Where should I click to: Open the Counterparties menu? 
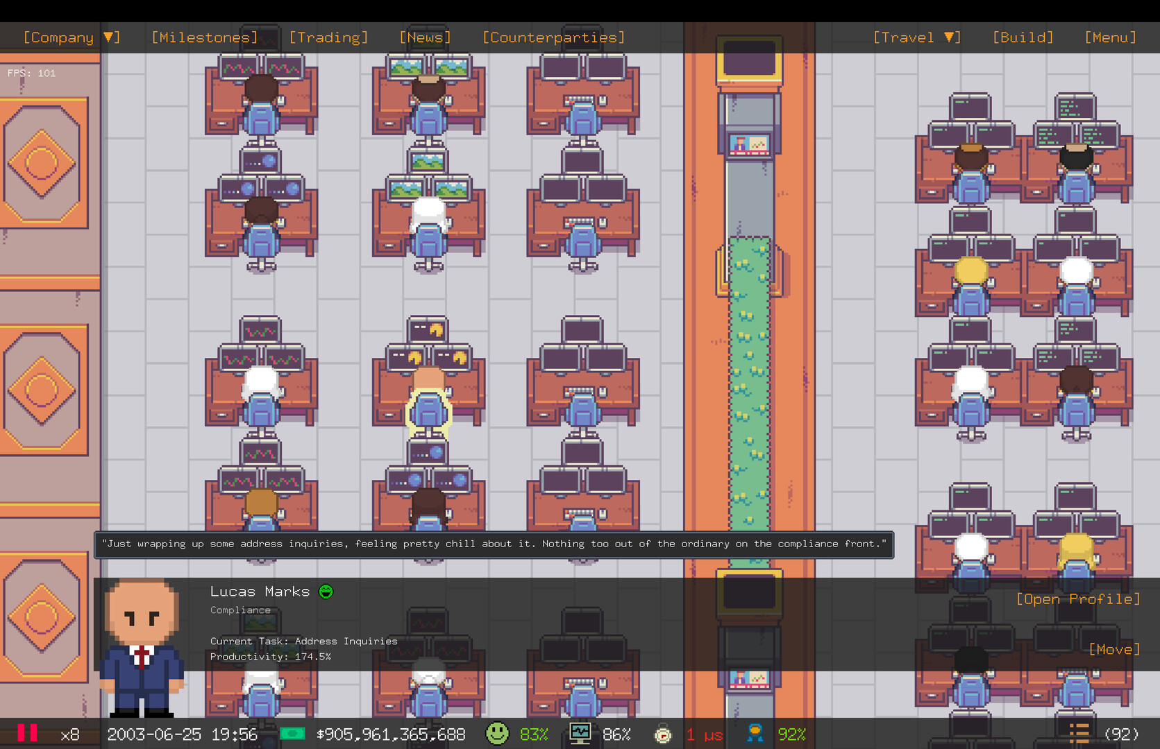[x=553, y=37]
